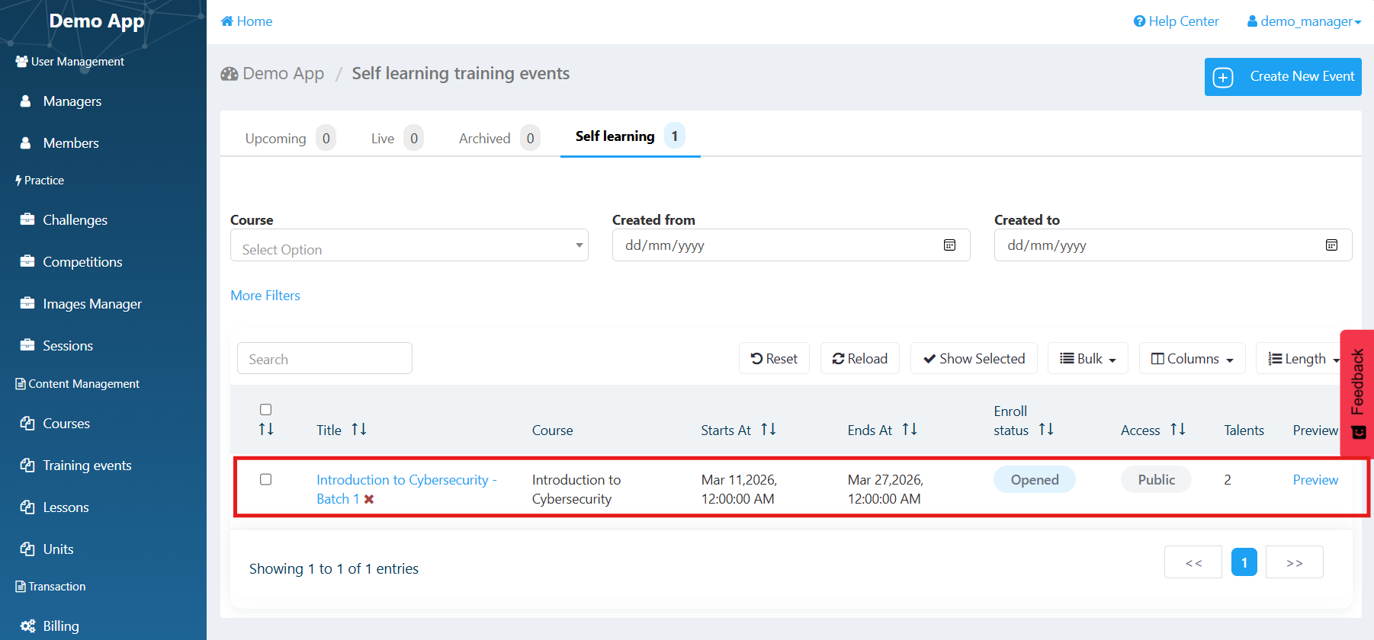Open calendar picker for Created to
1374x640 pixels.
pyautogui.click(x=1331, y=245)
